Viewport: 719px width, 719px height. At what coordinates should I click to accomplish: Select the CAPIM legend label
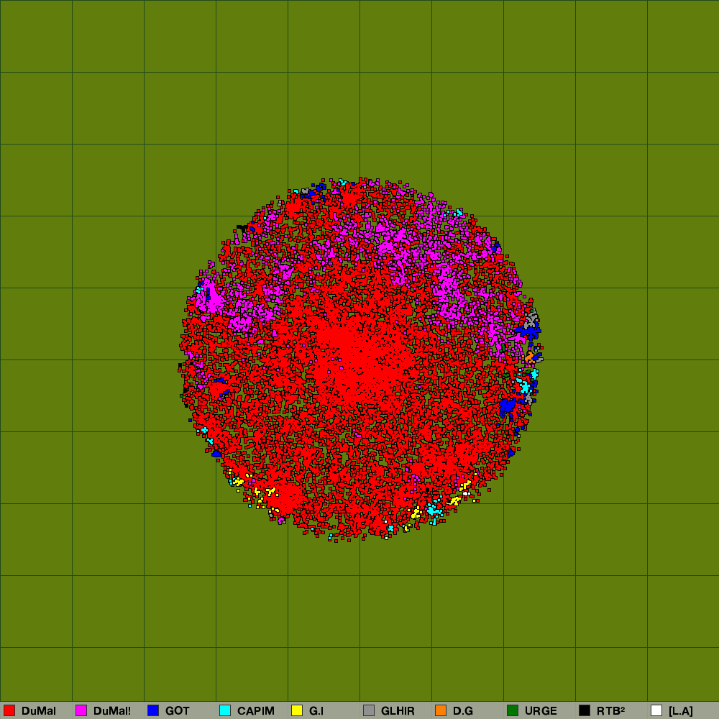point(256,711)
